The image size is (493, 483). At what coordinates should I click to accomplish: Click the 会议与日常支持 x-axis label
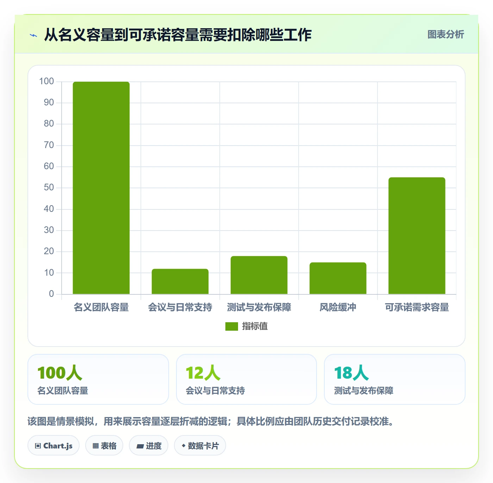click(180, 307)
